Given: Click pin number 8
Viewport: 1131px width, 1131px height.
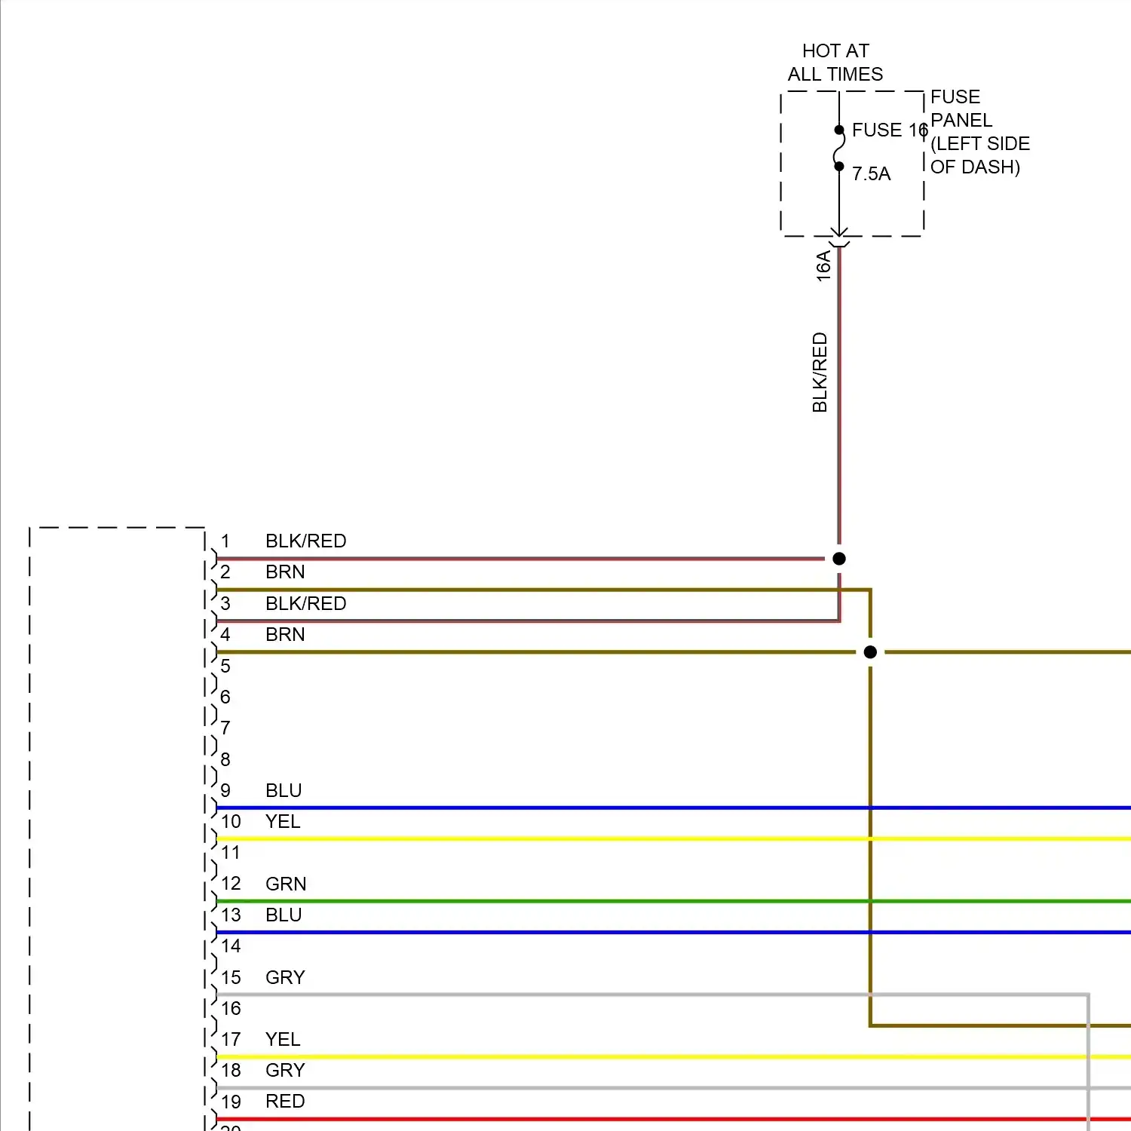Looking at the screenshot, I should point(225,760).
